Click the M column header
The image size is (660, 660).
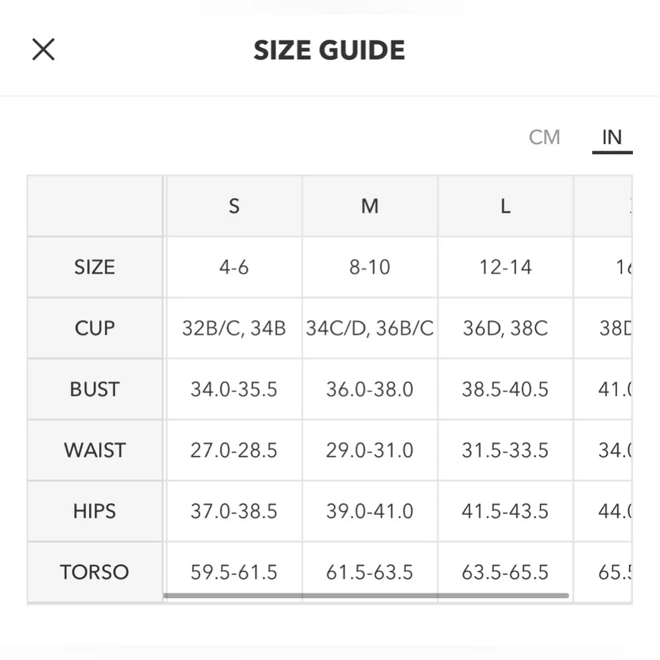click(x=370, y=206)
